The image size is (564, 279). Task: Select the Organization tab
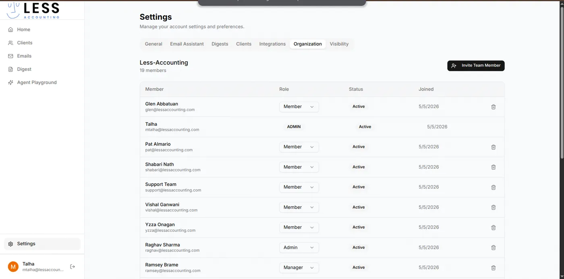308,44
